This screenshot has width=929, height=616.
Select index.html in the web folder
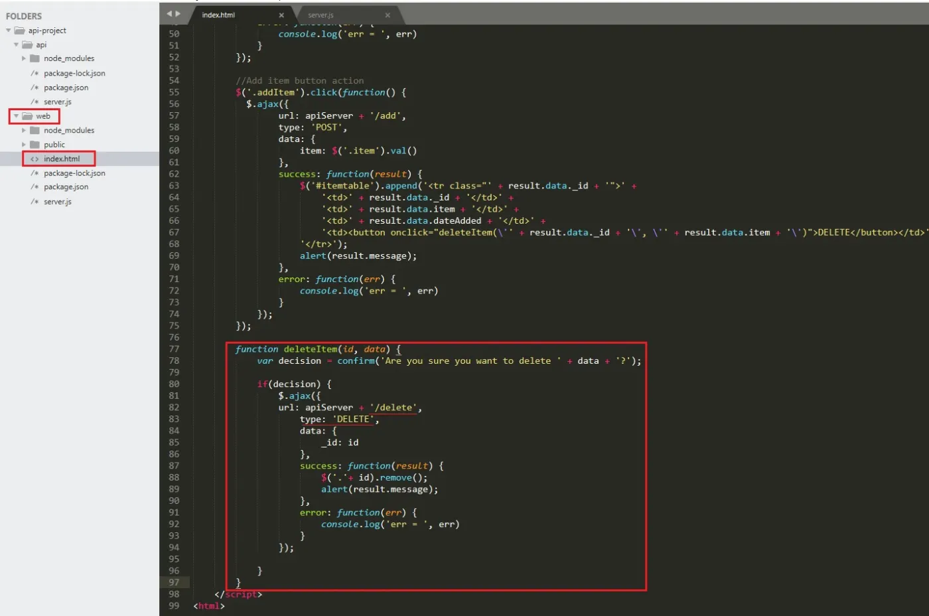tap(62, 159)
